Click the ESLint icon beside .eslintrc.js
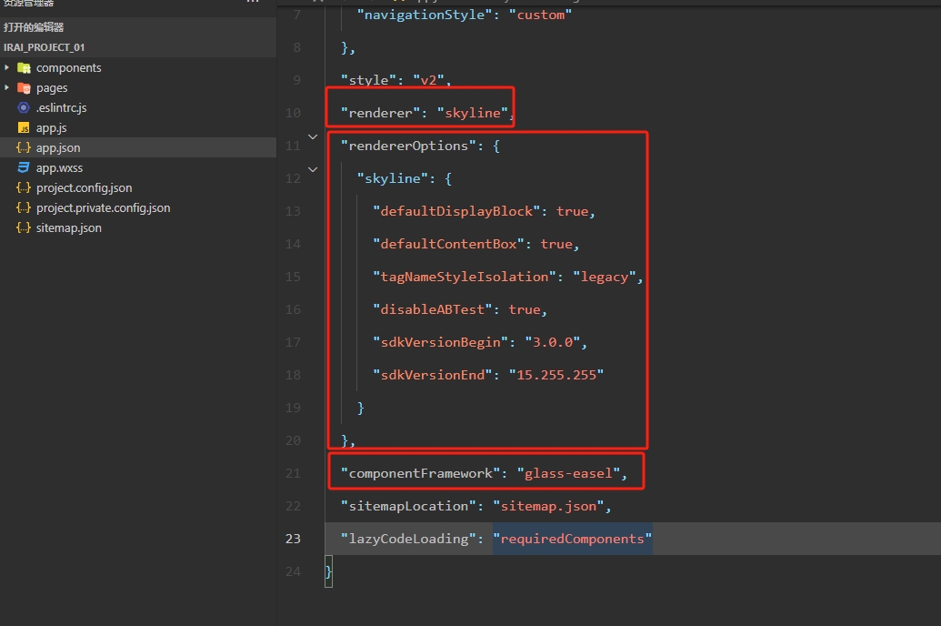The image size is (941, 626). [x=24, y=108]
